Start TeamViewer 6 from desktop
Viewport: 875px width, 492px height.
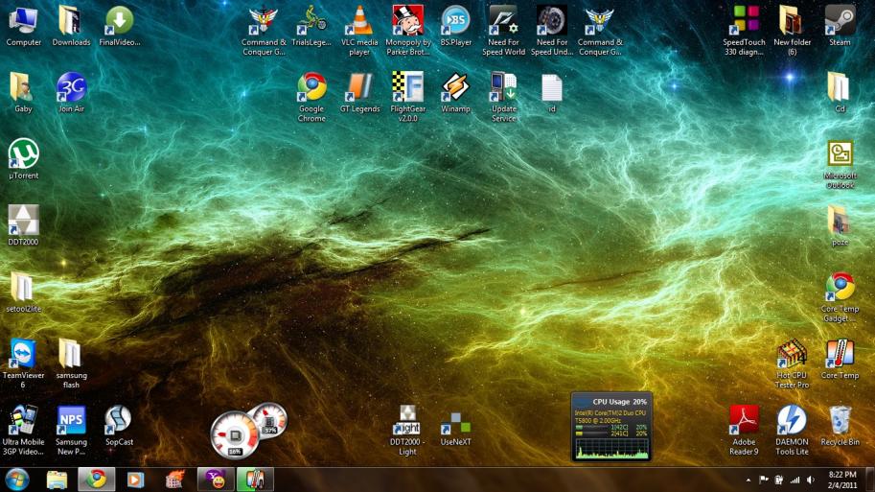[23, 356]
